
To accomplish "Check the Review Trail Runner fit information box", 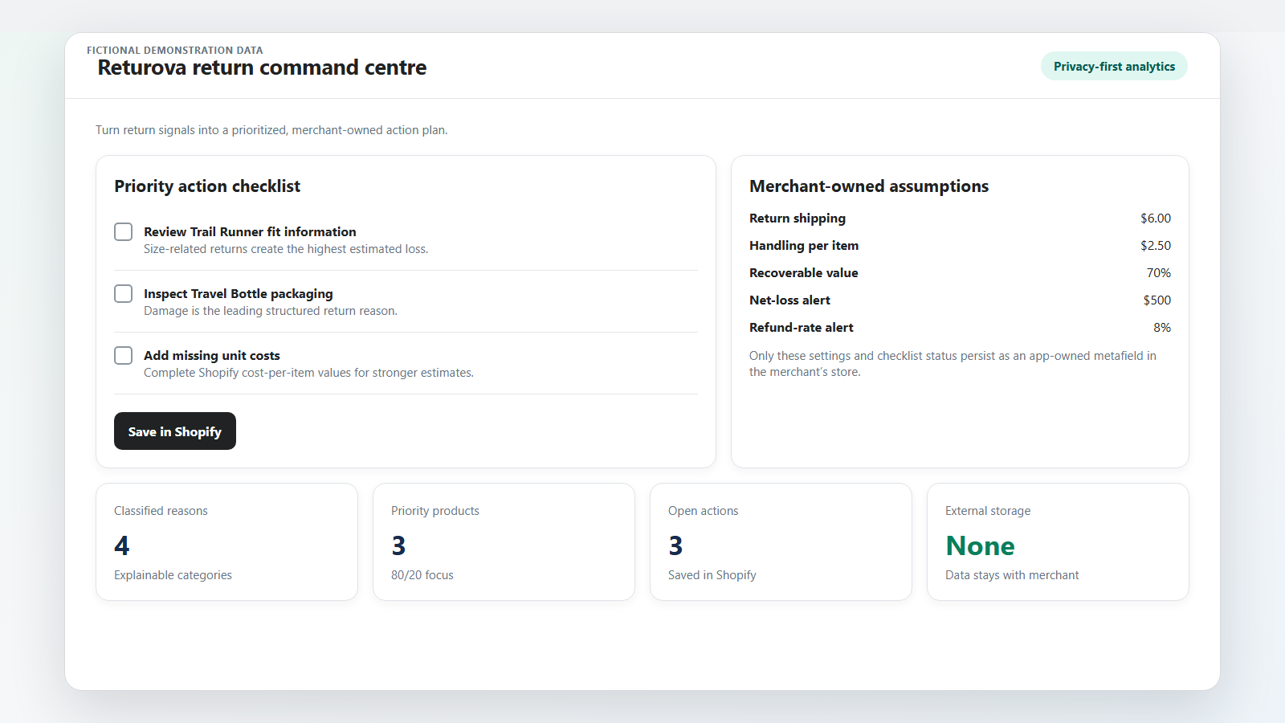I will (x=123, y=232).
